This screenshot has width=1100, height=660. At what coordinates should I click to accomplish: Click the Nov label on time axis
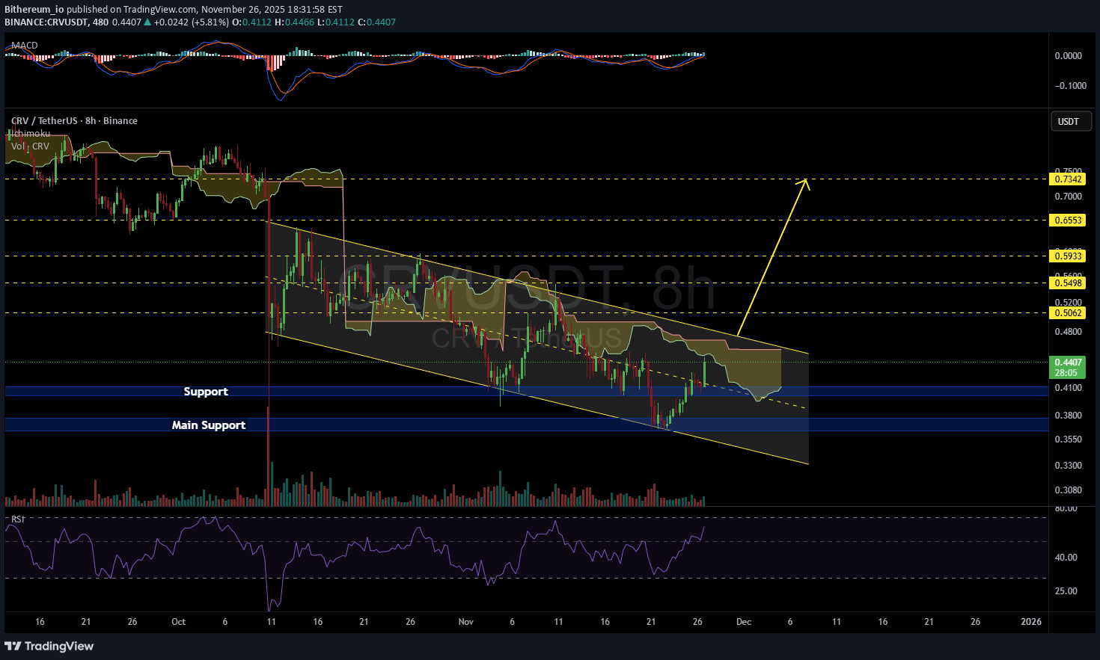466,622
